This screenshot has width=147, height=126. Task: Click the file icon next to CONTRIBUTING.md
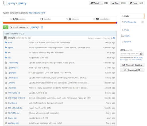click(6, 98)
